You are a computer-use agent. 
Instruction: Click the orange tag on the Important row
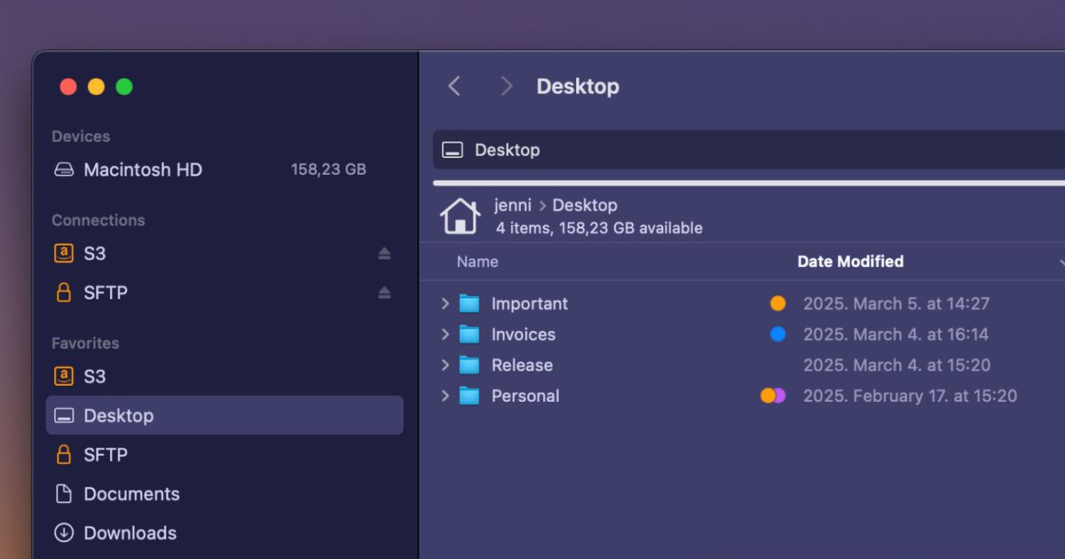pos(778,303)
